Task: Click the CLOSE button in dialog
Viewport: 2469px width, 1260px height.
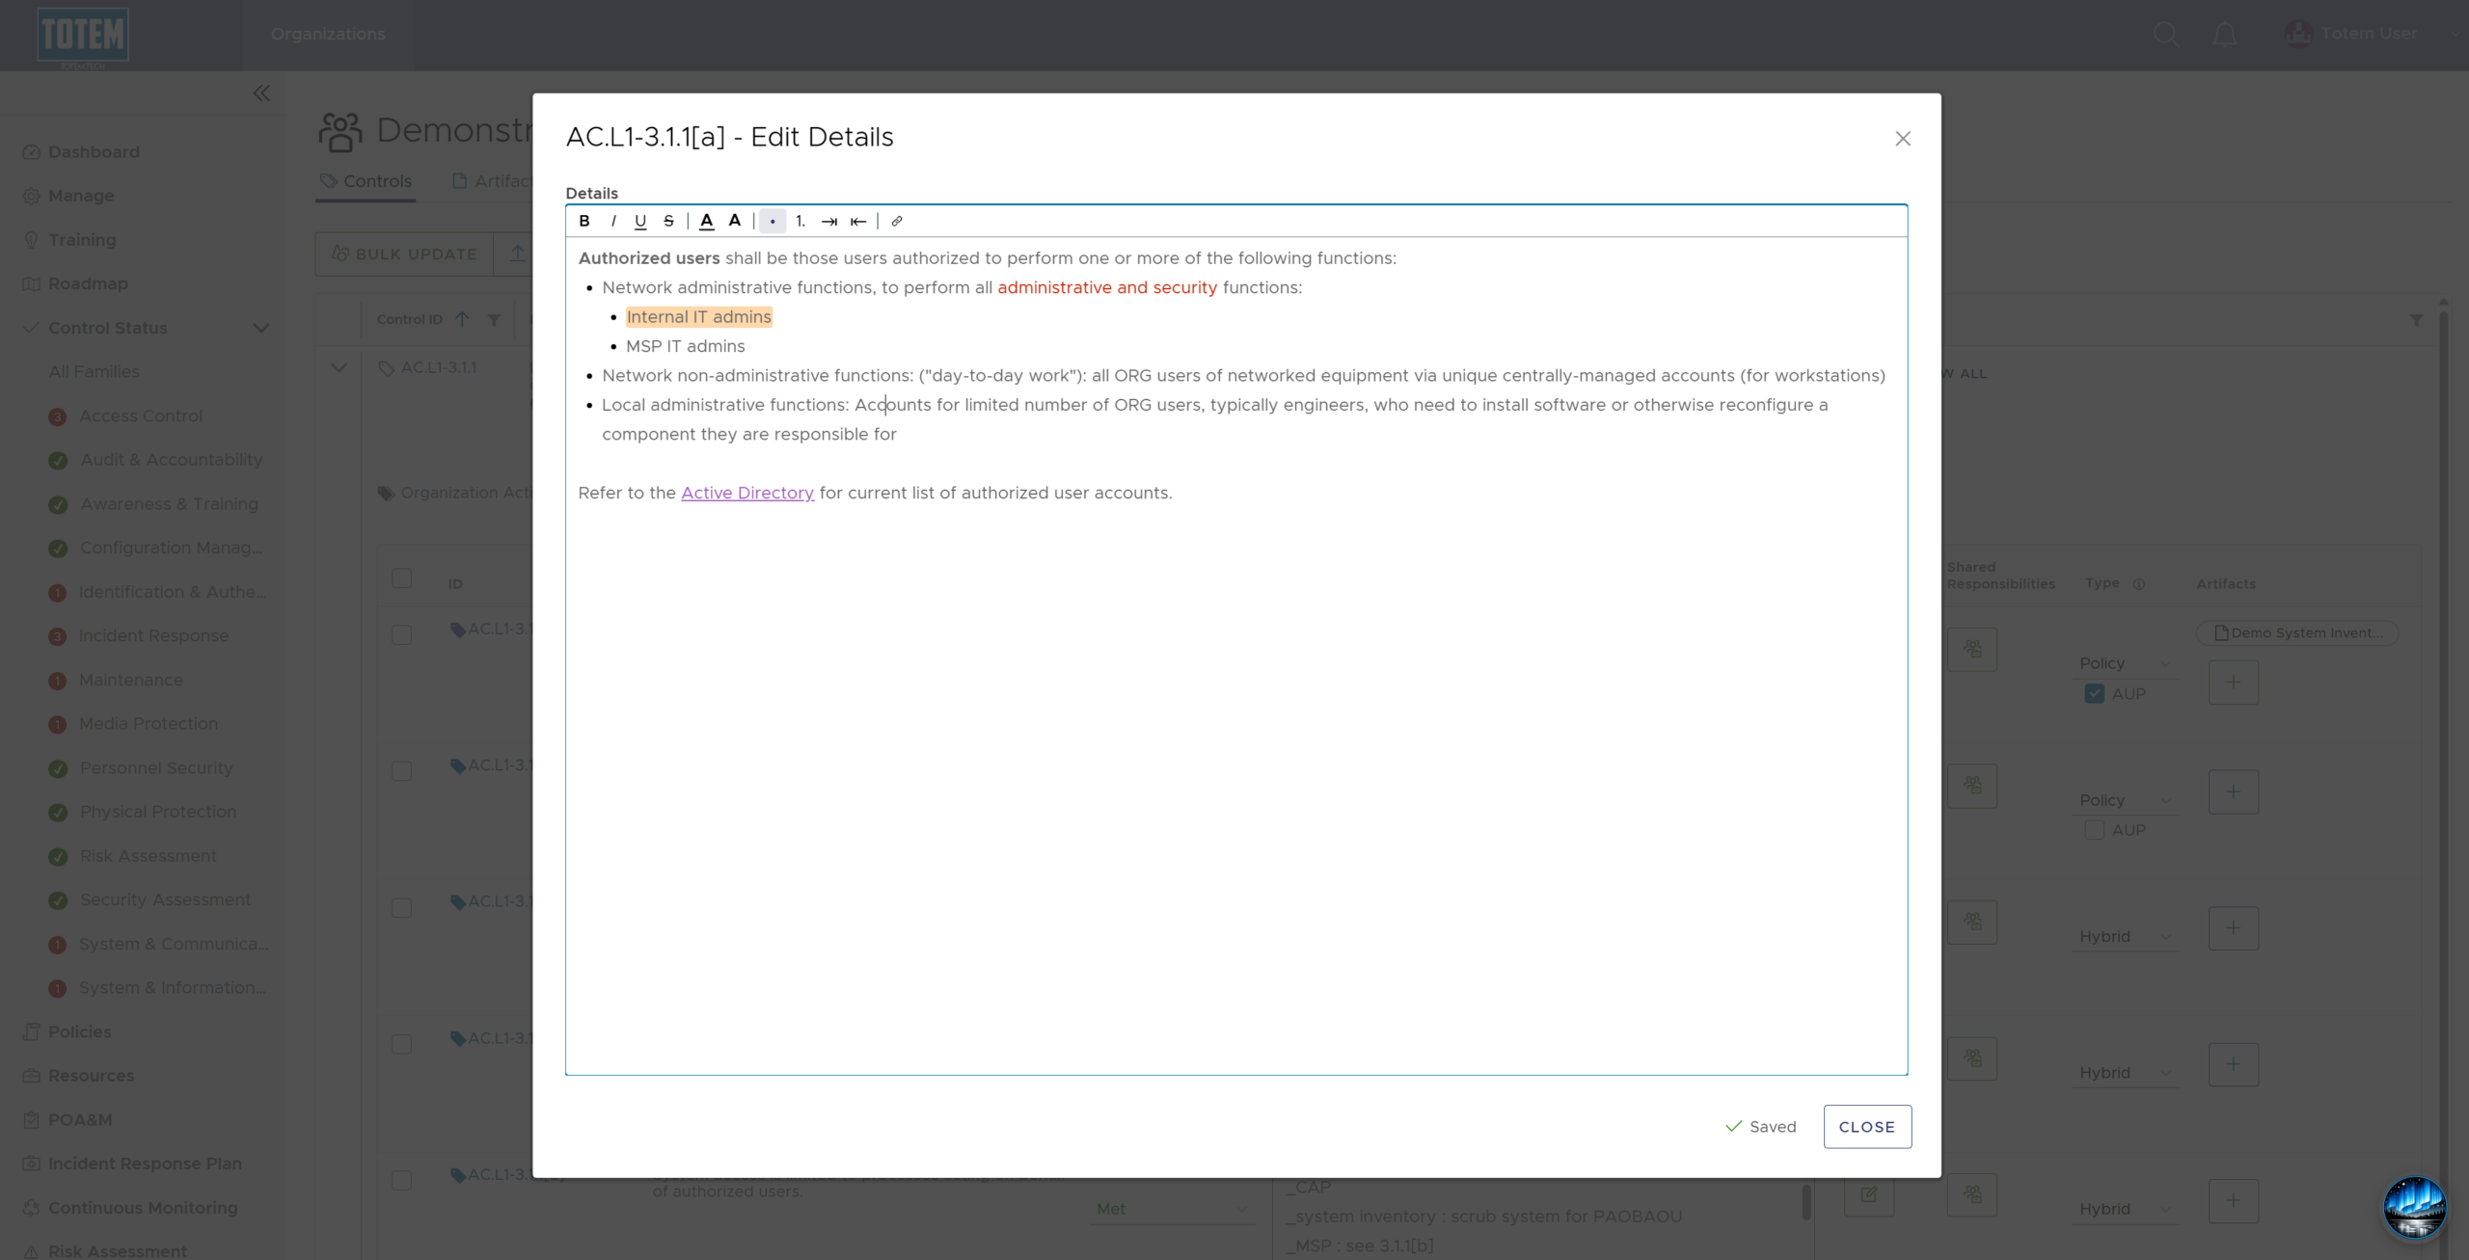Action: click(x=1867, y=1126)
